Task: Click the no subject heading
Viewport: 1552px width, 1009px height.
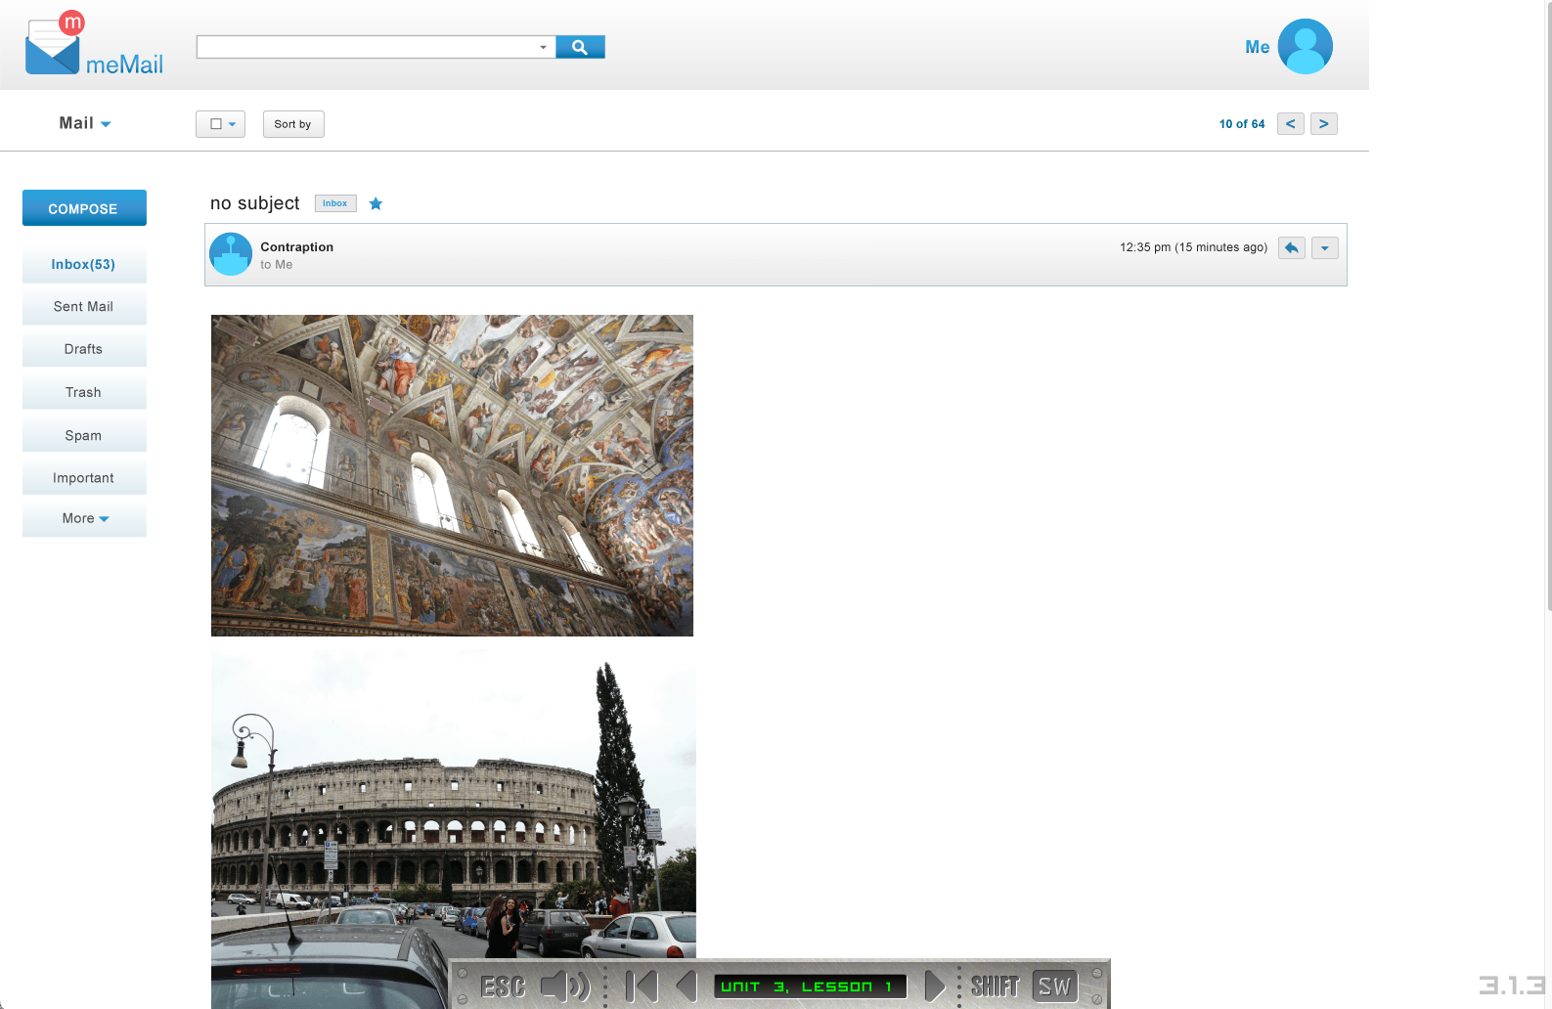Action: (x=255, y=203)
